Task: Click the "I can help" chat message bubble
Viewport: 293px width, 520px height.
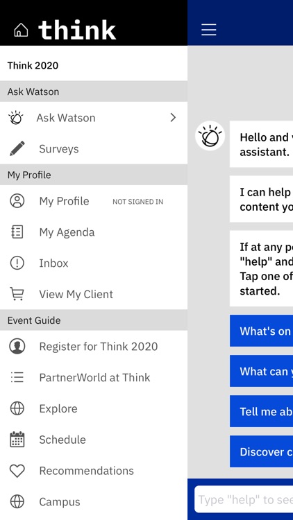Action: (262, 199)
